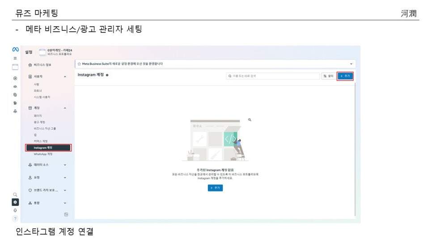This screenshot has width=432, height=243.
Task: Expand the 브랜드 가치 보호 section chevron
Action: pyautogui.click(x=65, y=190)
